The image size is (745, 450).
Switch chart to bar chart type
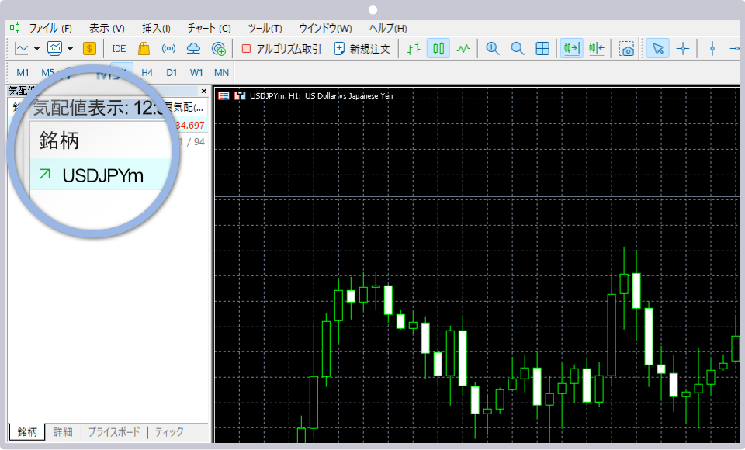coord(414,48)
